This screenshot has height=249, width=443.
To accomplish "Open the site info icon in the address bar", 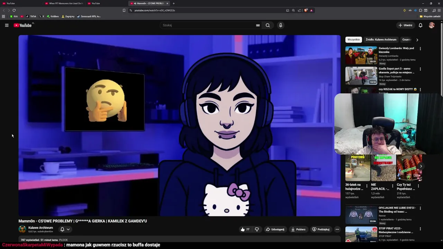I will tap(131, 10).
